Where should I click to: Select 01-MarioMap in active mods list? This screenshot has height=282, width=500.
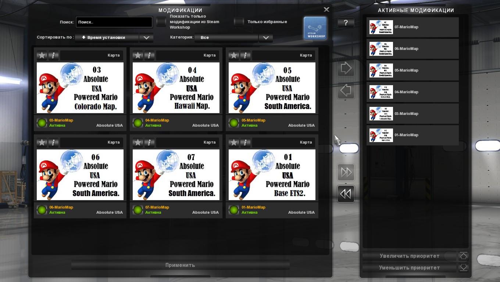point(413,135)
